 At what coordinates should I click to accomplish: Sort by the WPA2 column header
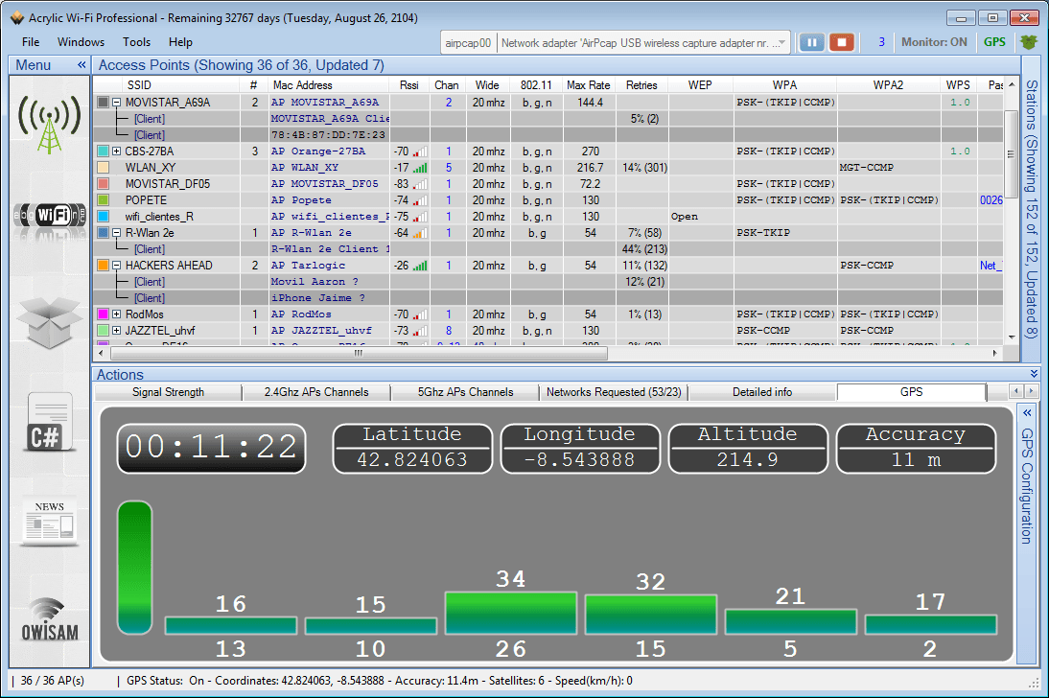pos(888,85)
